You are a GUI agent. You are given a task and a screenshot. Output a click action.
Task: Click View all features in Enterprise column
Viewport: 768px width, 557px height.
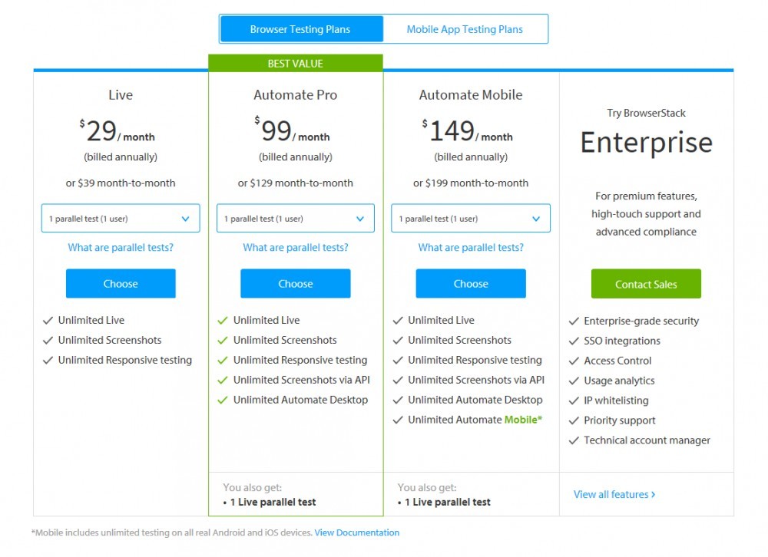(x=614, y=494)
